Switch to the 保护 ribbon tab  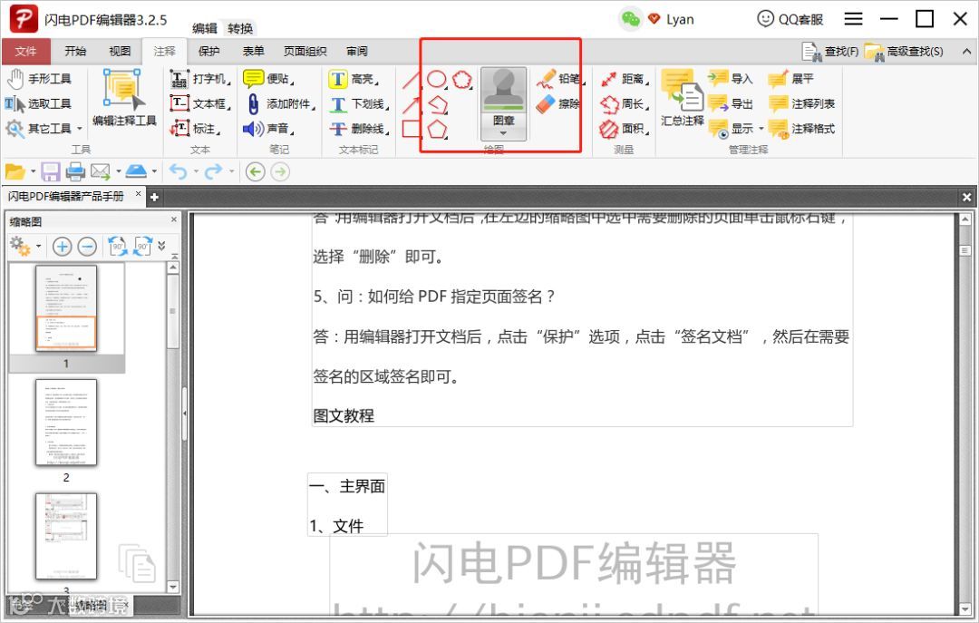pyautogui.click(x=209, y=52)
